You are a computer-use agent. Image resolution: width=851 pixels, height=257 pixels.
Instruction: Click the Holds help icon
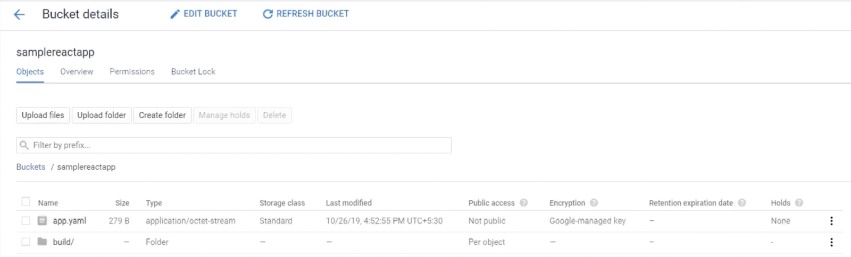point(799,203)
